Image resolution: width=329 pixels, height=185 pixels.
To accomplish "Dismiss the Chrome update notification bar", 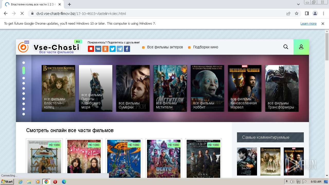I will [x=323, y=23].
